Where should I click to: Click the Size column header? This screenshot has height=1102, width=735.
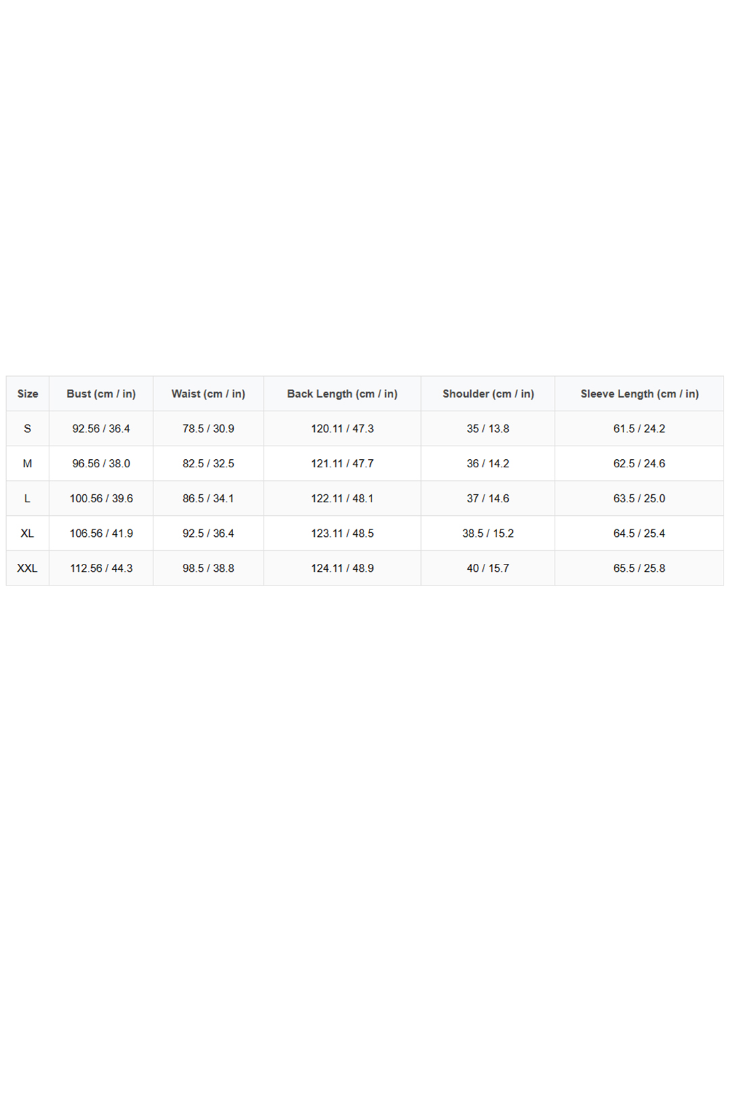(28, 394)
